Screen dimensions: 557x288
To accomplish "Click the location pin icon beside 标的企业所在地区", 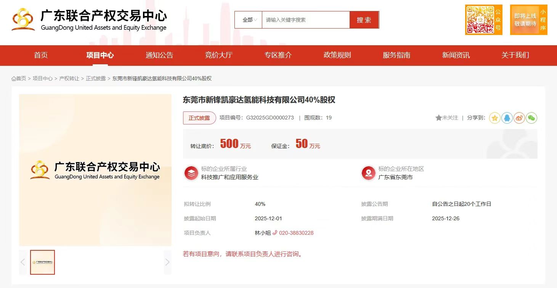I will 368,172.
